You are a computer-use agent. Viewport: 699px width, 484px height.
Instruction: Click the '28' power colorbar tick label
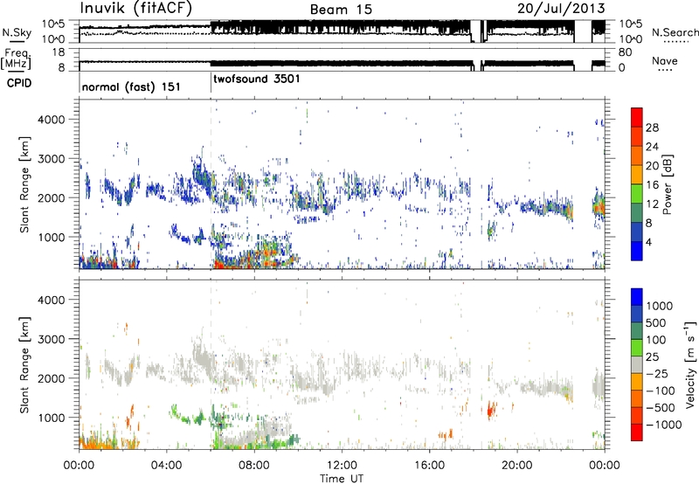(x=652, y=128)
